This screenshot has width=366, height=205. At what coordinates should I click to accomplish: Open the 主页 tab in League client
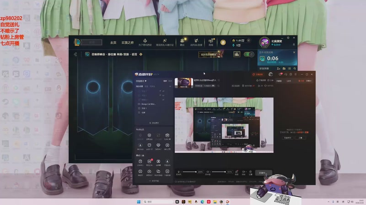pyautogui.click(x=113, y=42)
